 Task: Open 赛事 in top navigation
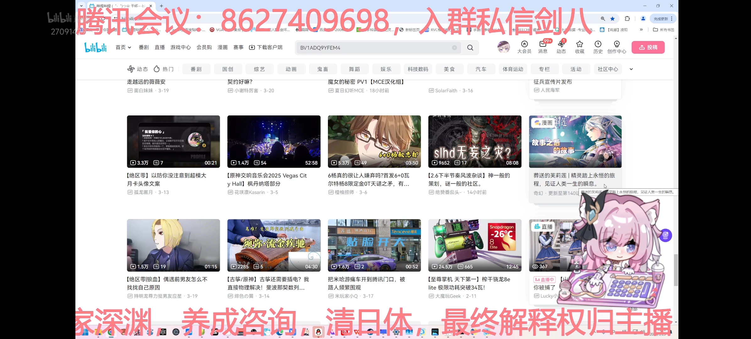(238, 47)
